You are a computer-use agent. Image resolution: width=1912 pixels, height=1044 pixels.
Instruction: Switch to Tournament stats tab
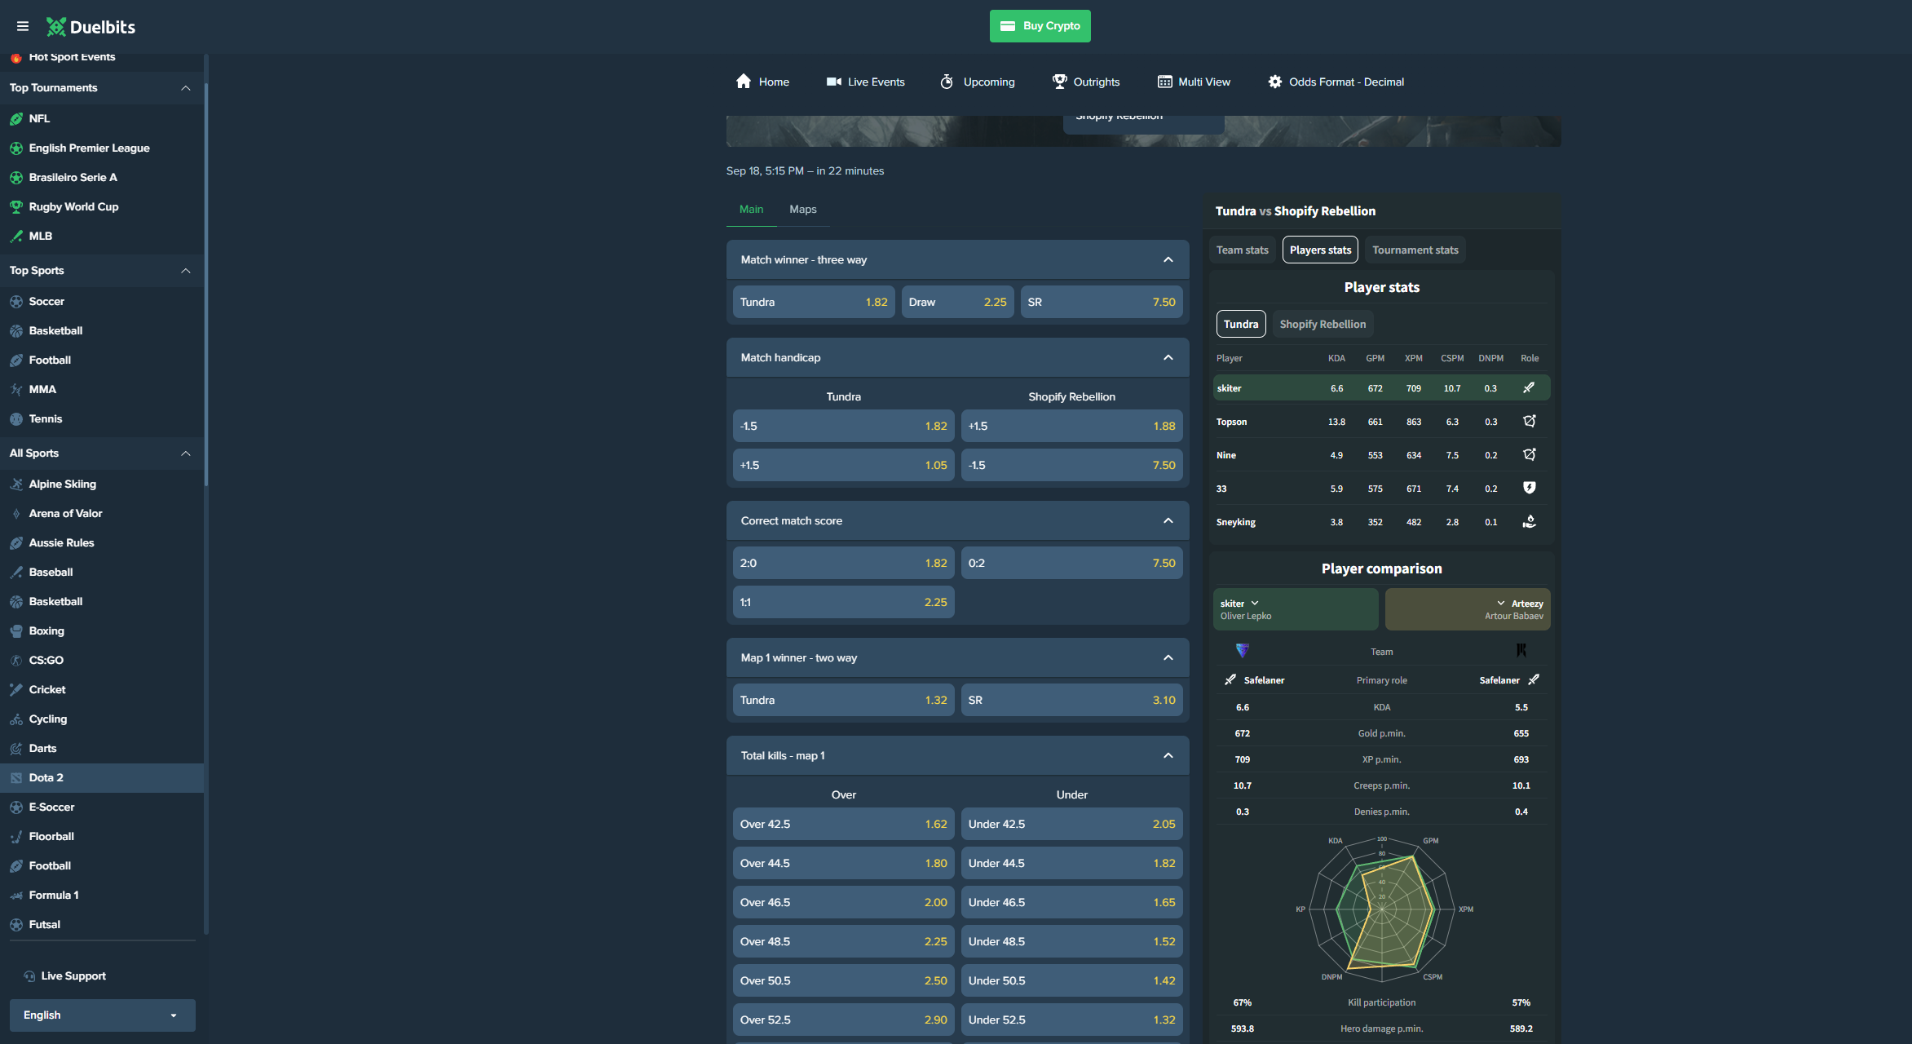point(1415,250)
